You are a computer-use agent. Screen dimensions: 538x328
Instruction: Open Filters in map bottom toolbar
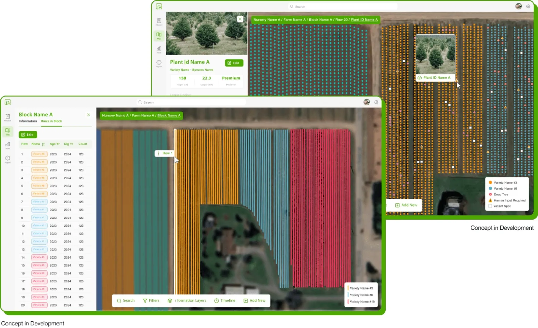point(151,301)
